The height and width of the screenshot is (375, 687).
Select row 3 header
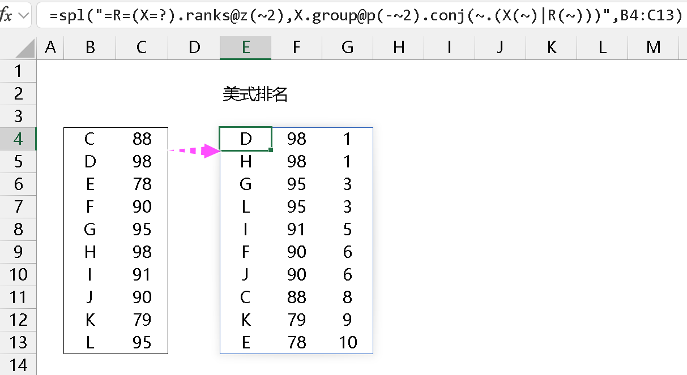tap(18, 117)
